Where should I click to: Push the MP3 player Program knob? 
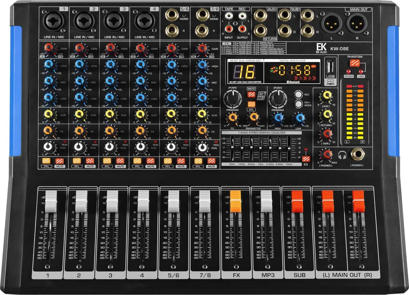tap(278, 99)
